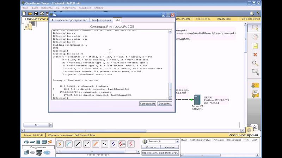Click CLI terminal scroll-down arrow
The image size is (282, 158).
point(170,98)
